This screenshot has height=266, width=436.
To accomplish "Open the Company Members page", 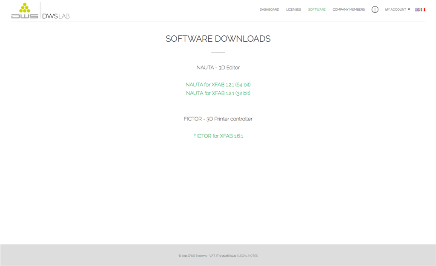I will click(349, 9).
